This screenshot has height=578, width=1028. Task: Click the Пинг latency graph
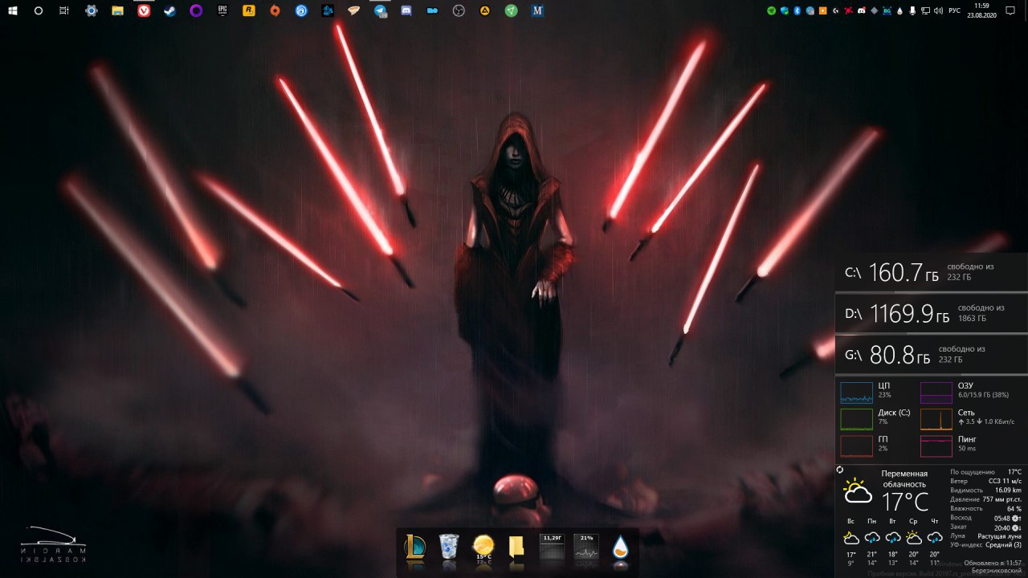(x=936, y=446)
